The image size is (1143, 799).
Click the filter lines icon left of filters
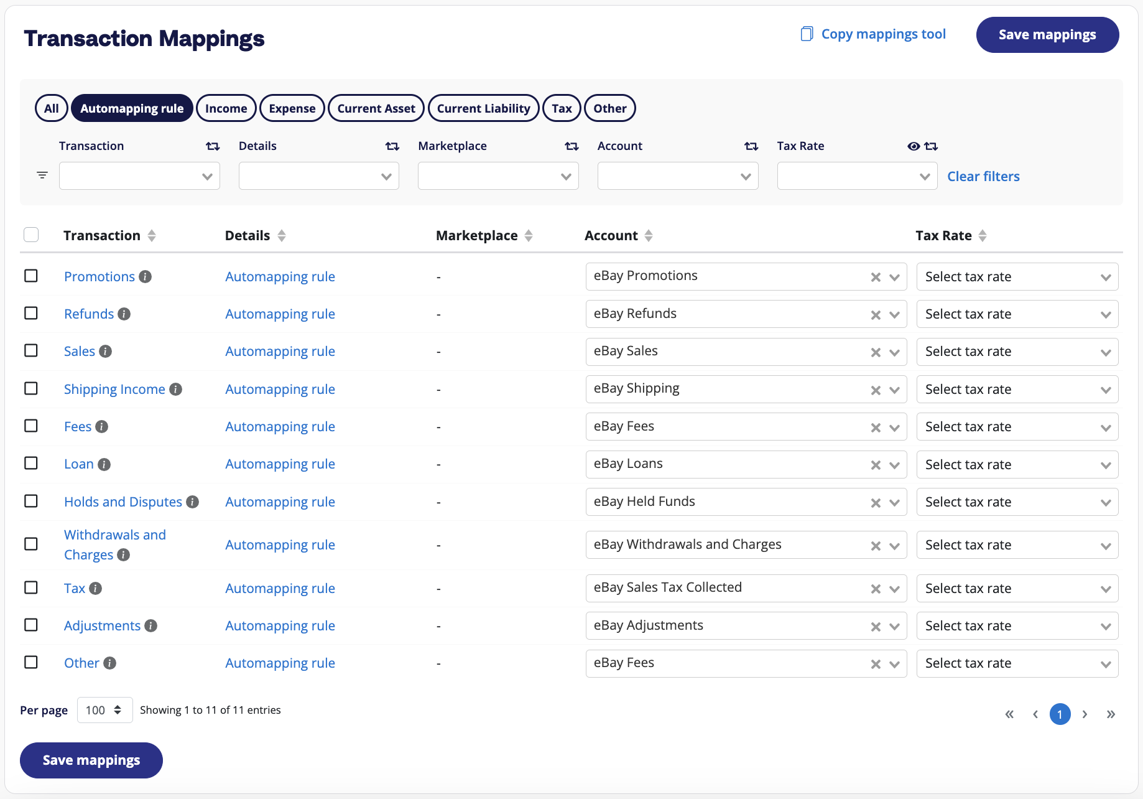pos(42,175)
